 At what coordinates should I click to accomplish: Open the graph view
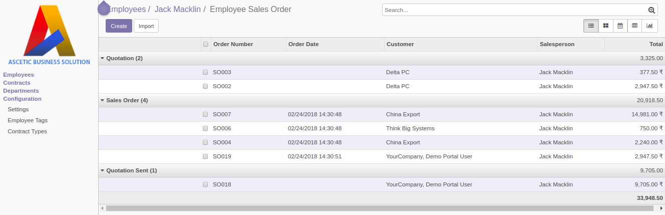(649, 26)
